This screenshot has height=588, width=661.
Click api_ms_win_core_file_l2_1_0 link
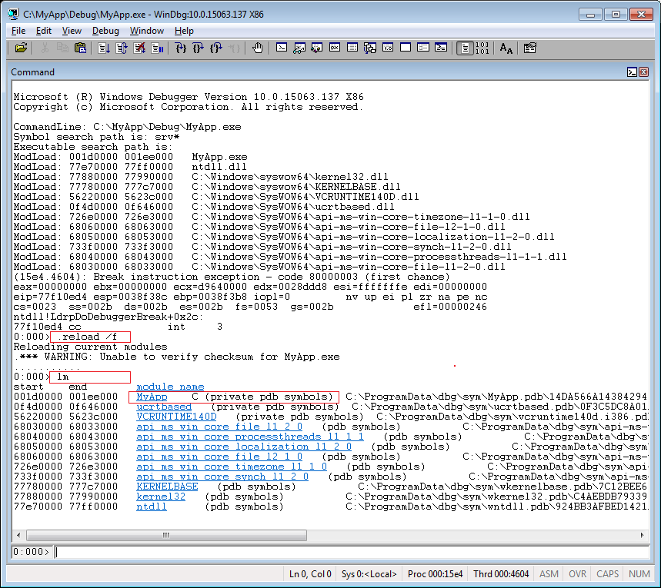(219, 457)
